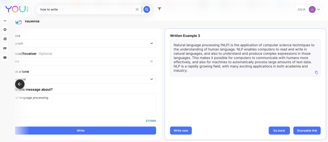Open the search filter funnel icon
This screenshot has width=328, height=142.
[159, 9]
